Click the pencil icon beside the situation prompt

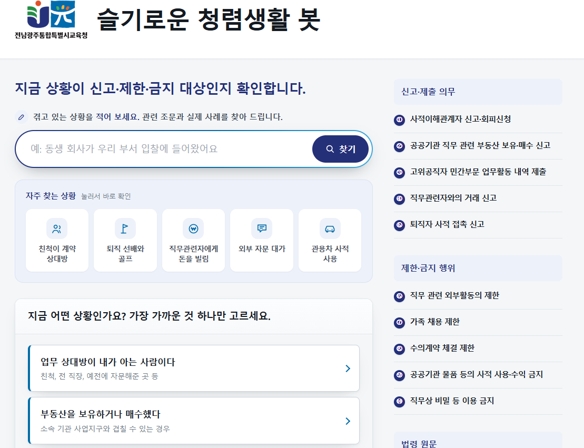[21, 117]
